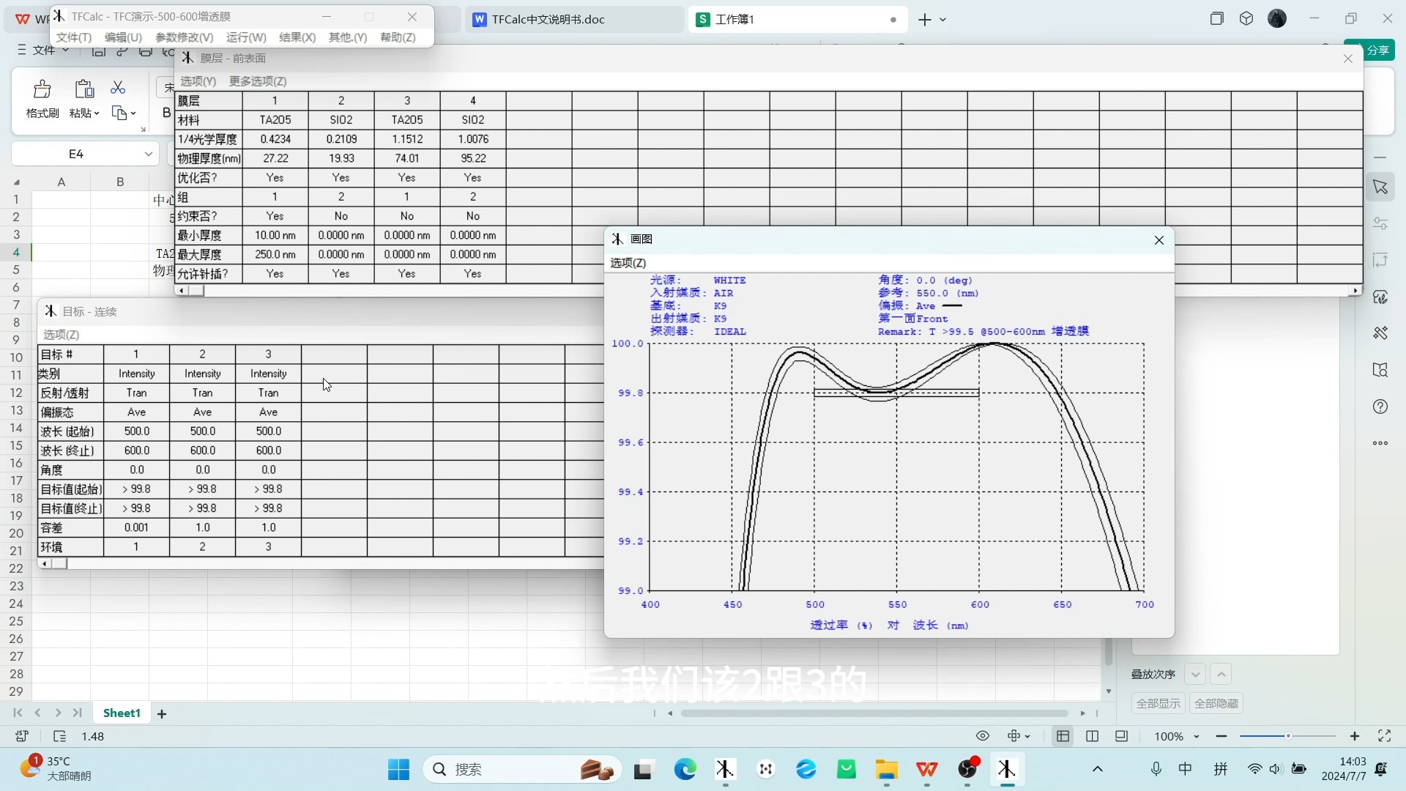This screenshot has height=791, width=1406.
Task: Open the help question mark icon in sidebar
Action: pyautogui.click(x=1380, y=406)
